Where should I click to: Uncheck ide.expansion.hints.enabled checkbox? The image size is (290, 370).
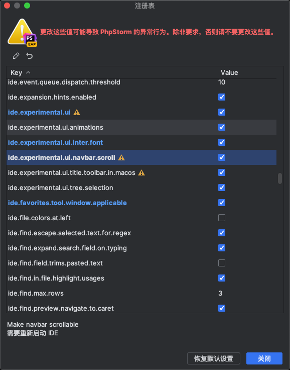coord(222,97)
